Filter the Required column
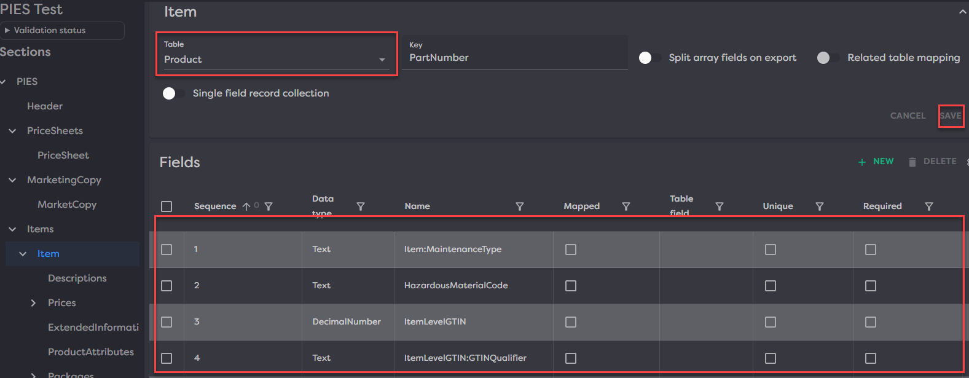 929,207
